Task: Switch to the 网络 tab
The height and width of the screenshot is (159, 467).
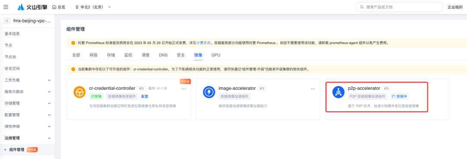Action: [x=93, y=55]
